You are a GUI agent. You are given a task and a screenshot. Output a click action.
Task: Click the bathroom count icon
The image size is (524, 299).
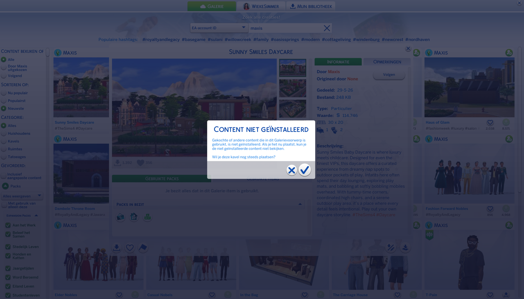334,130
